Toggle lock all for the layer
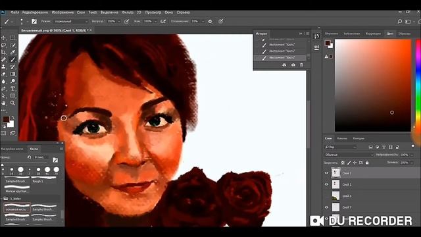The width and height of the screenshot is (421, 237). click(x=367, y=163)
